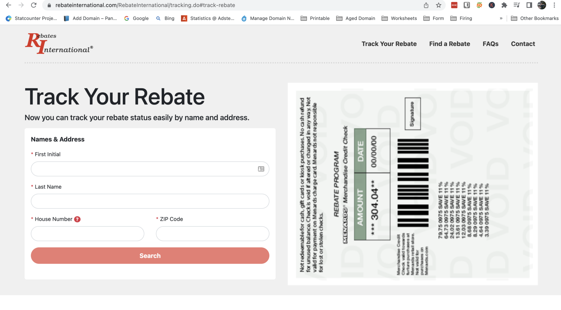This screenshot has height=310, width=561.
Task: Open the Track Your Rebate menu item
Action: pos(389,43)
